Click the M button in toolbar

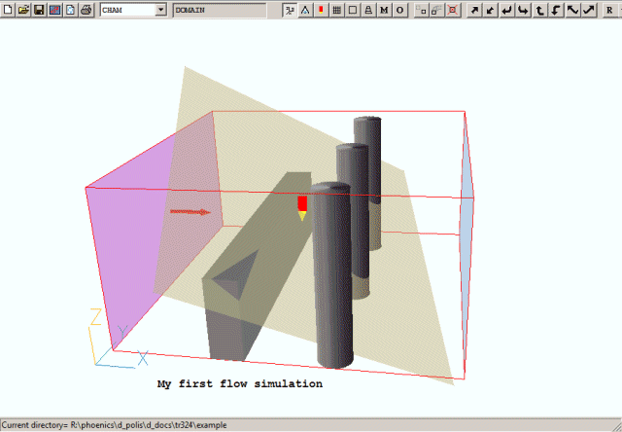(x=384, y=10)
